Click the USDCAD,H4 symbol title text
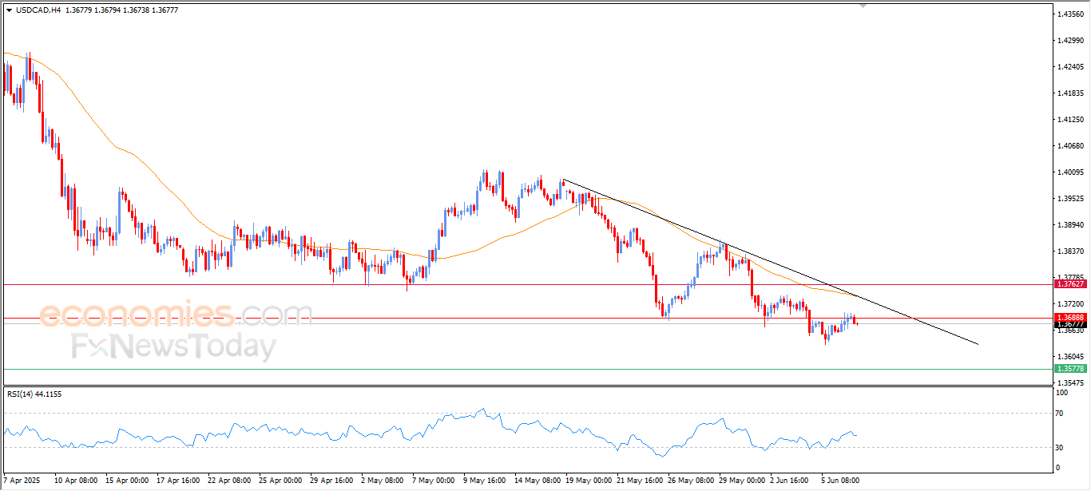 tap(38, 10)
